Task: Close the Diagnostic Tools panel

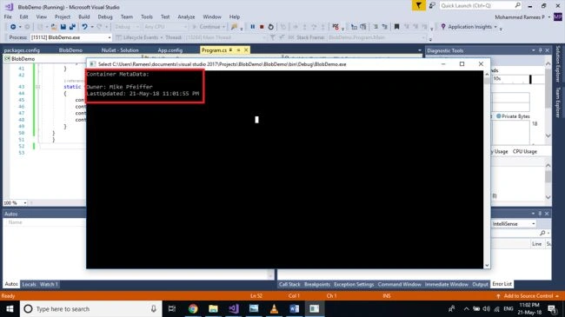Action: (547, 50)
